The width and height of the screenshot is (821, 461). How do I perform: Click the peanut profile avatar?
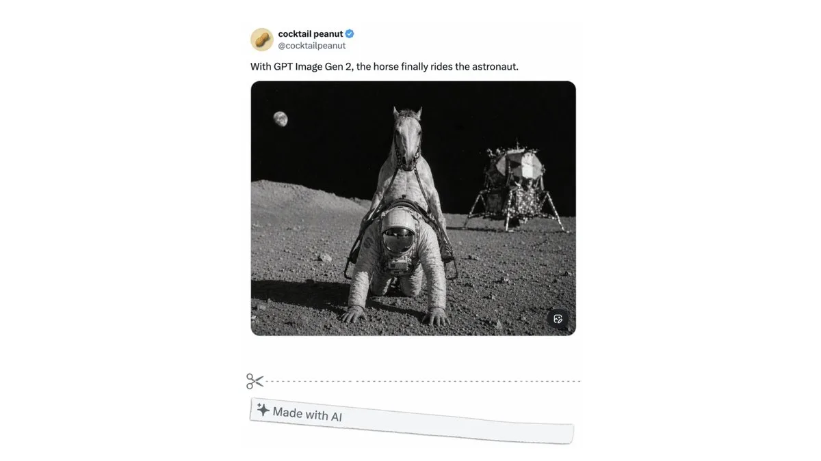coord(261,40)
